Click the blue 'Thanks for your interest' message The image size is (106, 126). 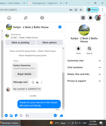pos(39,104)
